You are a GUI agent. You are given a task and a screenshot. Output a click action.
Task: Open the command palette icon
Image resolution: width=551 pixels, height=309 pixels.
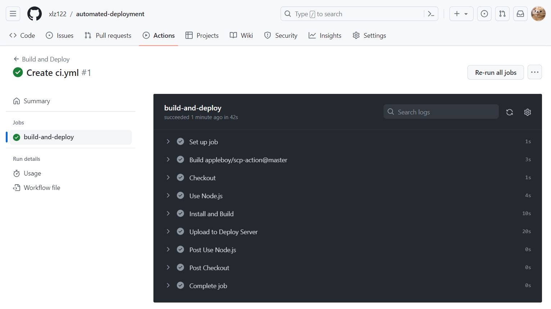pos(431,14)
